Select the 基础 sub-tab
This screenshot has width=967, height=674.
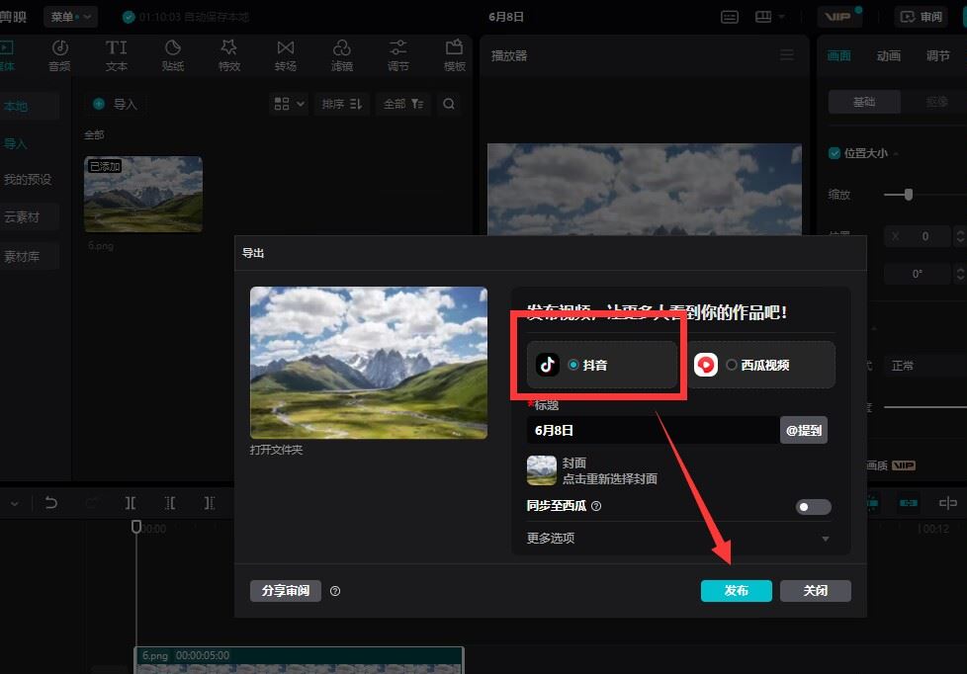tap(864, 102)
